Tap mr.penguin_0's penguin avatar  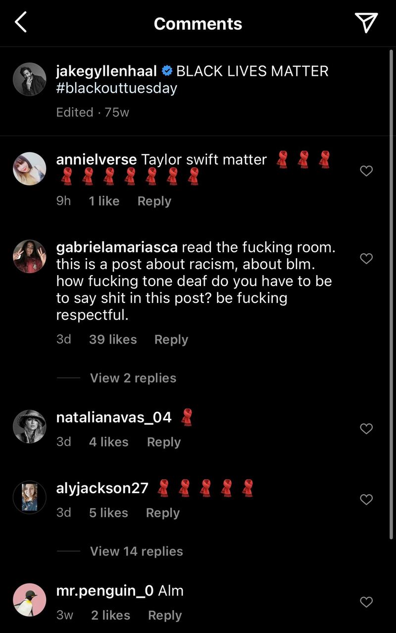click(x=30, y=600)
